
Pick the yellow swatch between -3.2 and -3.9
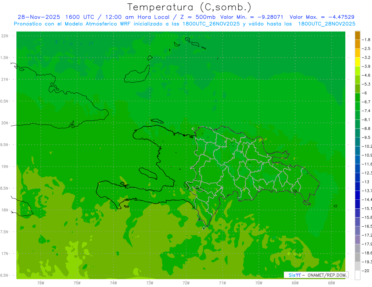[357, 62]
